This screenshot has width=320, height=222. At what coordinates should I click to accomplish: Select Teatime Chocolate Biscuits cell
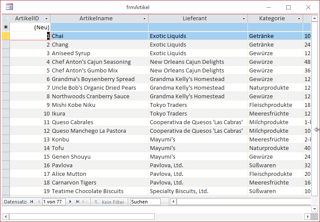[x=99, y=191]
